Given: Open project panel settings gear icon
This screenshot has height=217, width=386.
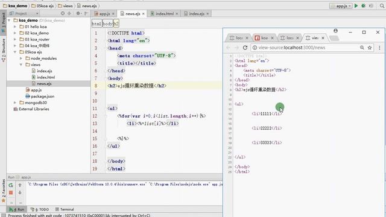Looking at the screenshot, I should [78, 13].
